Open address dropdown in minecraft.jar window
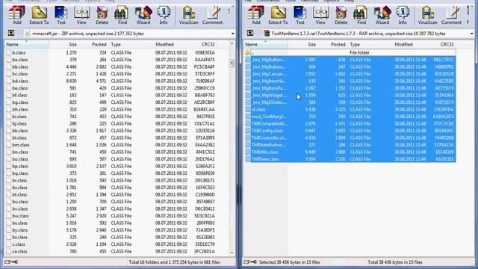This screenshot has width=478, height=269. point(232,34)
